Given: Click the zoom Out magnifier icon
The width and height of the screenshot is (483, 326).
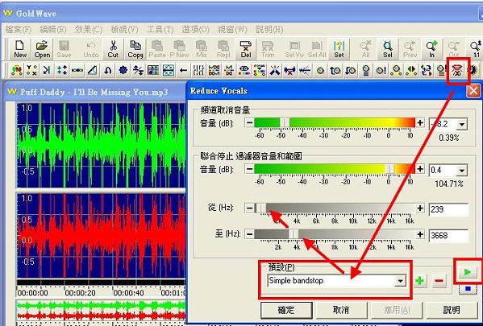Looking at the screenshot, I should (x=454, y=49).
